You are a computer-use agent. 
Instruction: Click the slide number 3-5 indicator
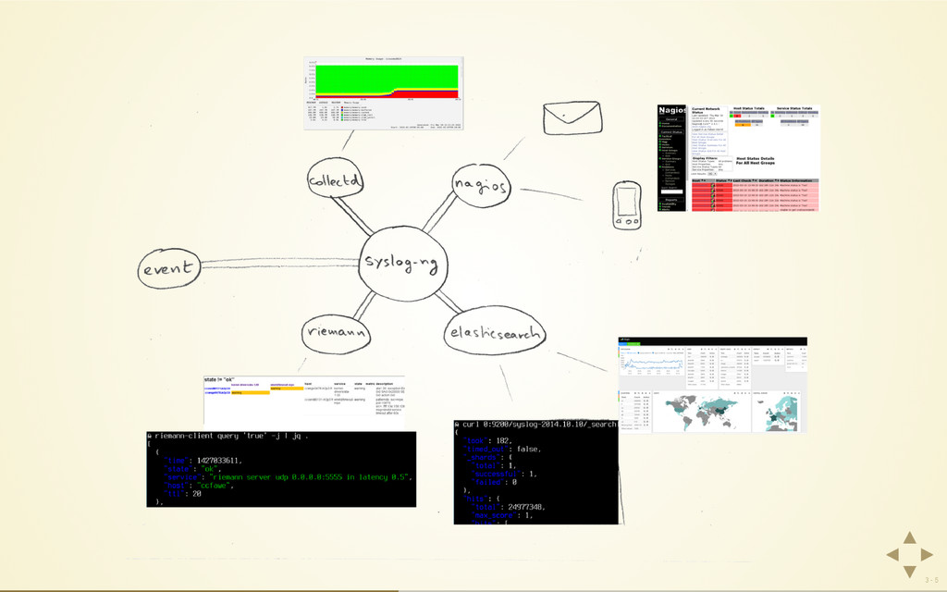932,581
